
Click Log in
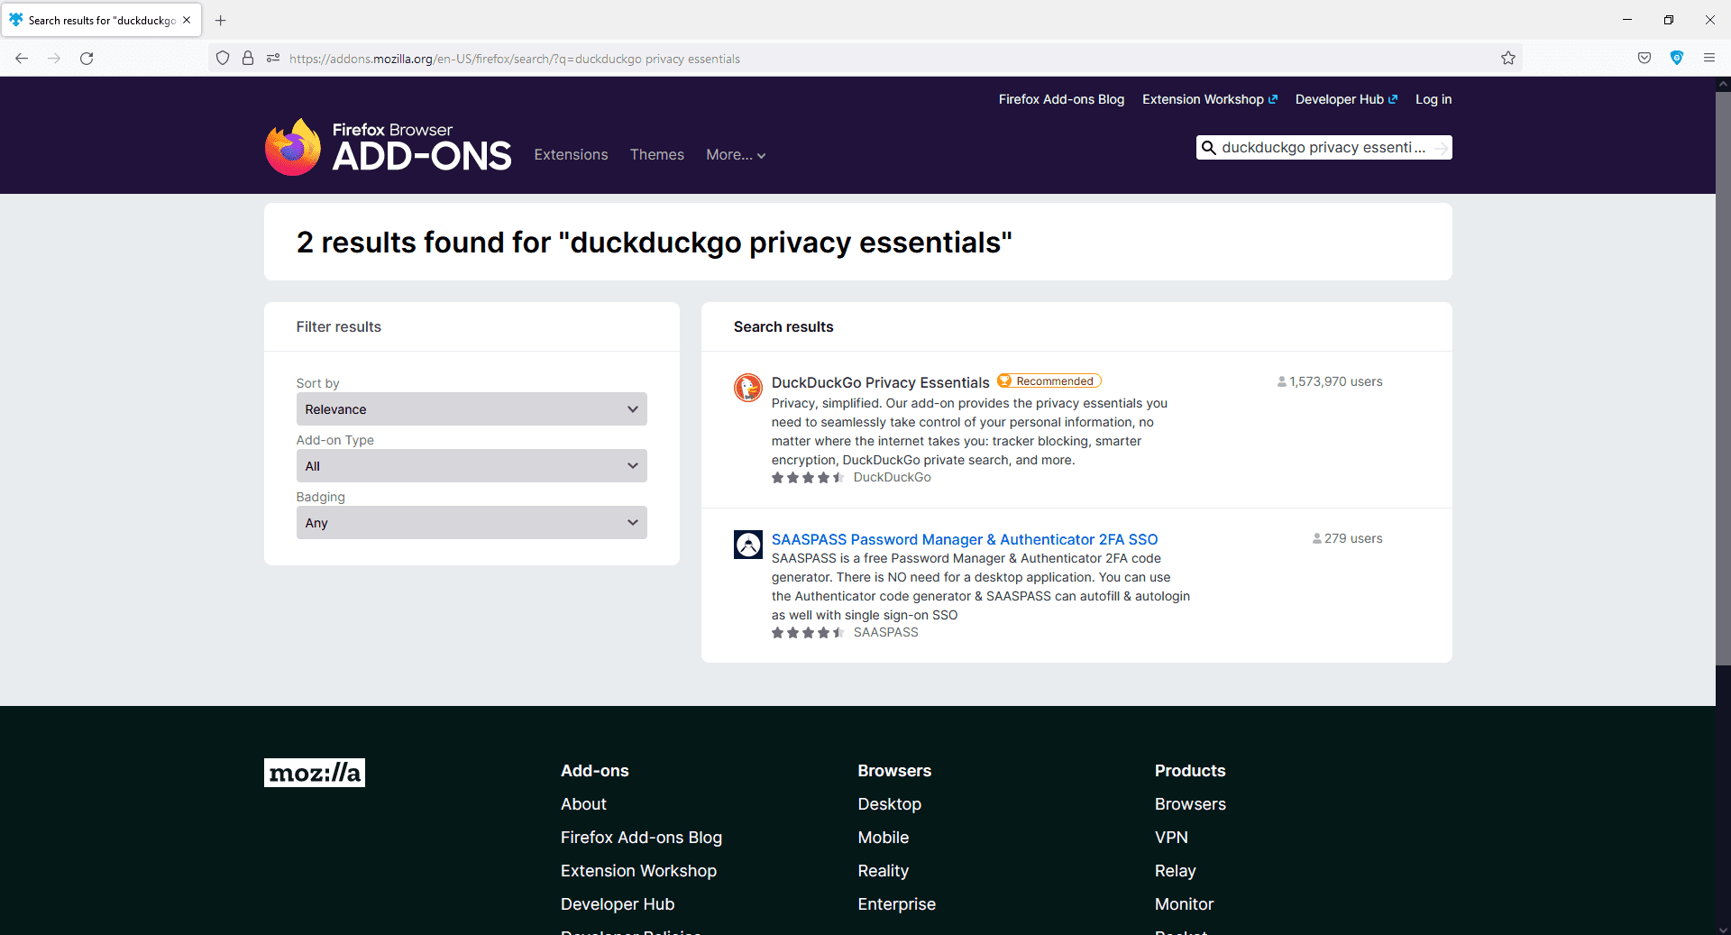(x=1433, y=99)
